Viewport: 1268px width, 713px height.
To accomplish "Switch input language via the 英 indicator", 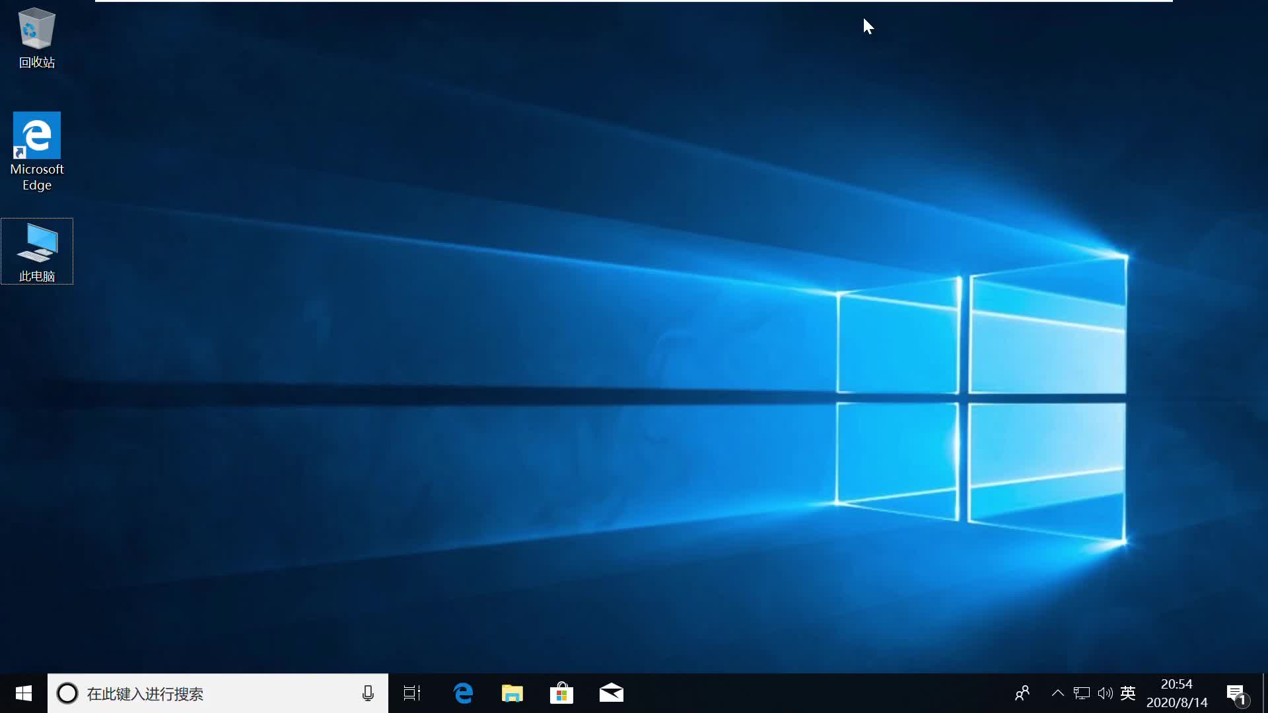I will coord(1129,693).
